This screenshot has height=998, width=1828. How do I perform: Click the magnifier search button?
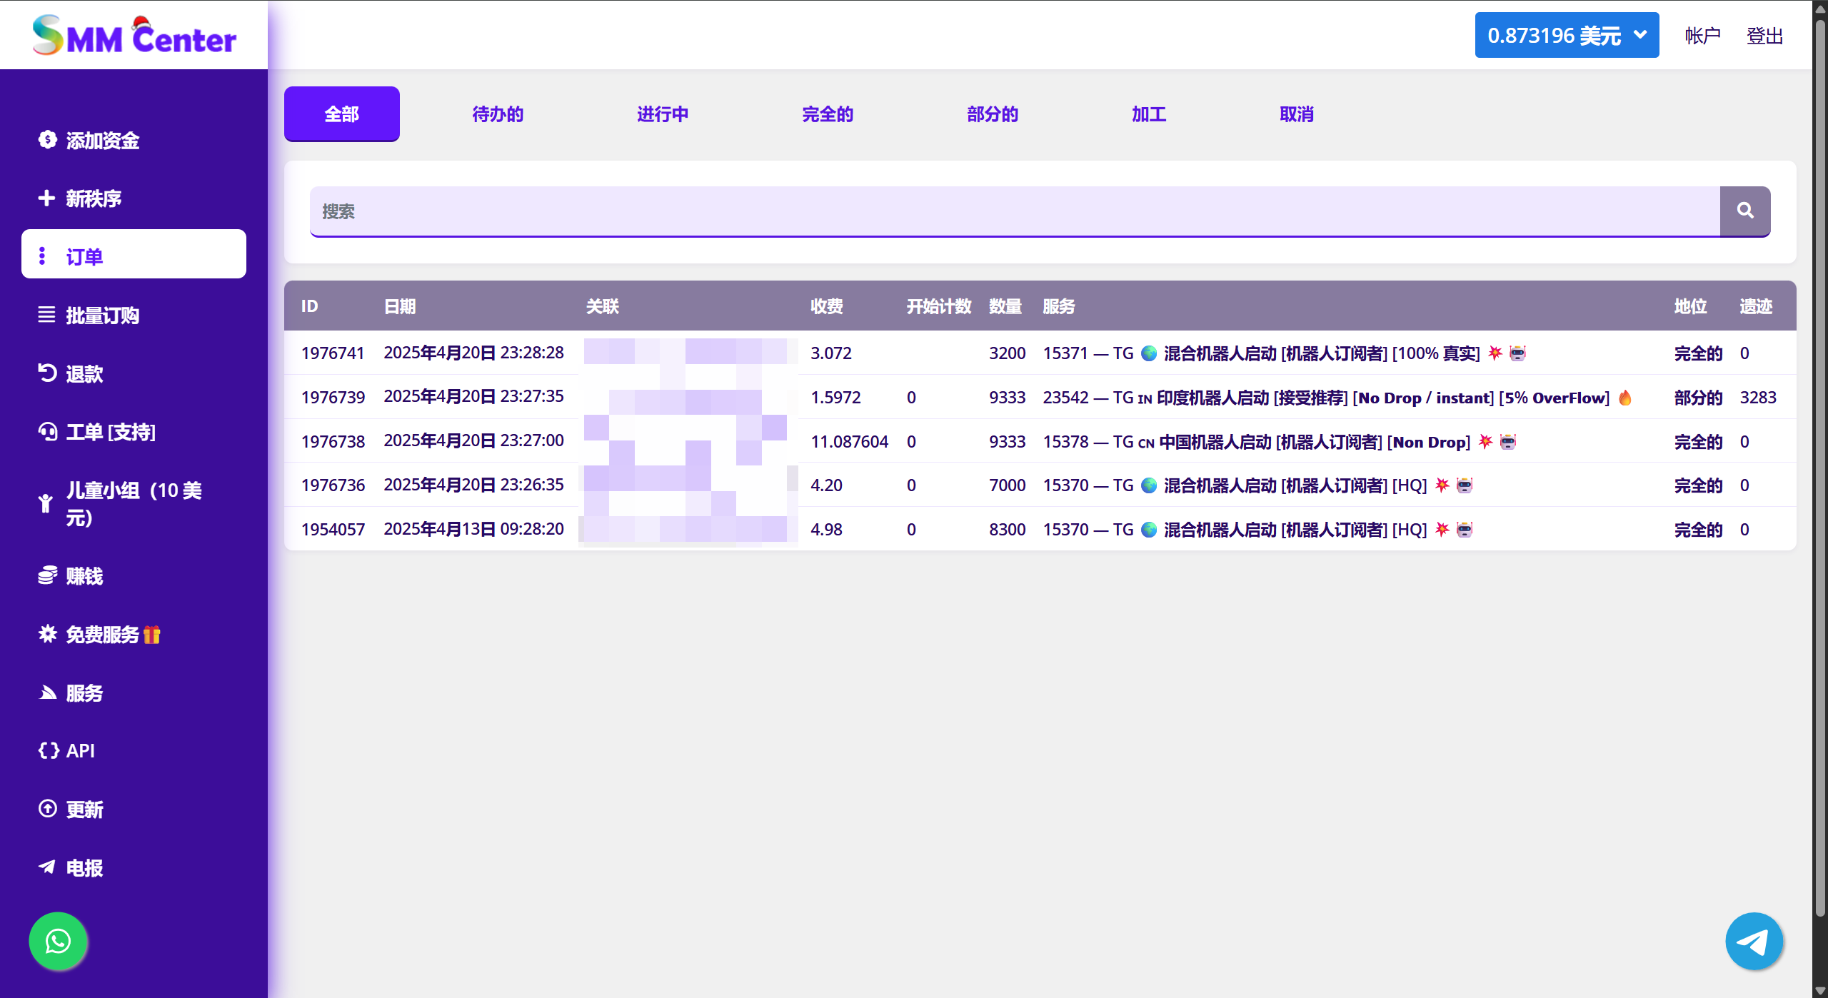pyautogui.click(x=1745, y=211)
